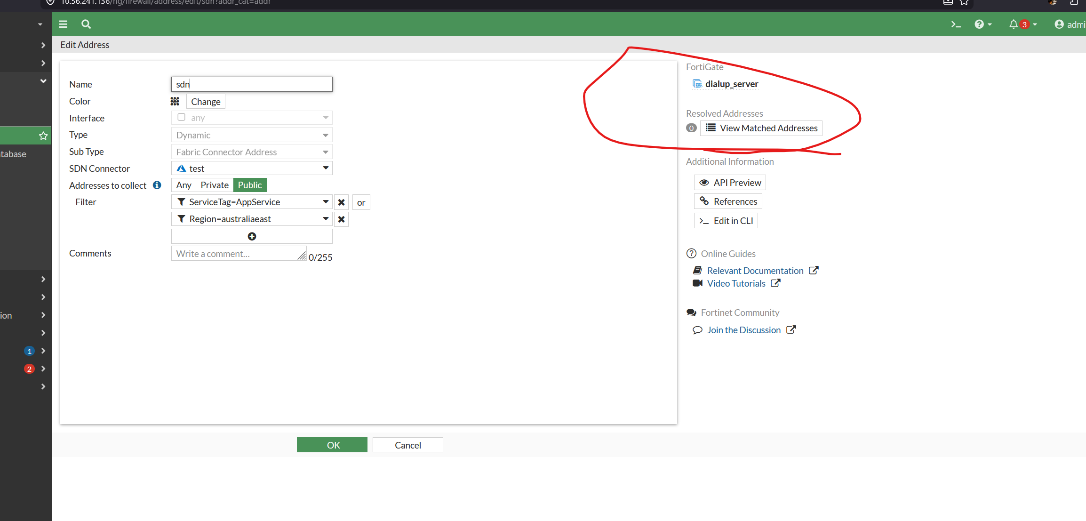Open the Region=australiaeast filter dropdown

tap(252, 219)
